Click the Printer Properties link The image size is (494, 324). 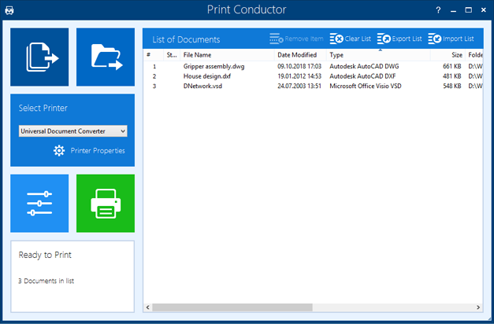coord(98,151)
